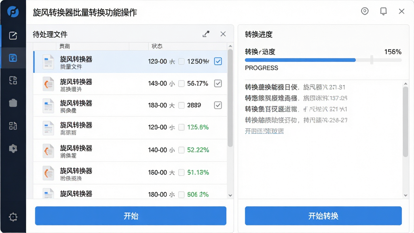Click the 156% progress value

pos(393,52)
